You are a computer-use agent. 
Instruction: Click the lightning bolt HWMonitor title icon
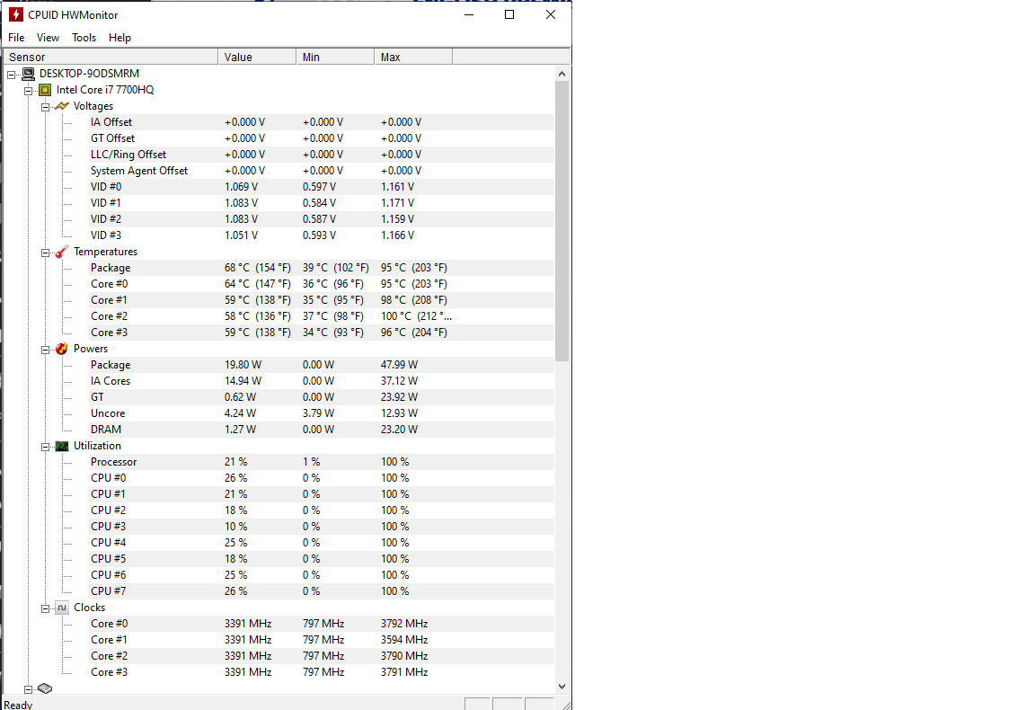coord(15,14)
